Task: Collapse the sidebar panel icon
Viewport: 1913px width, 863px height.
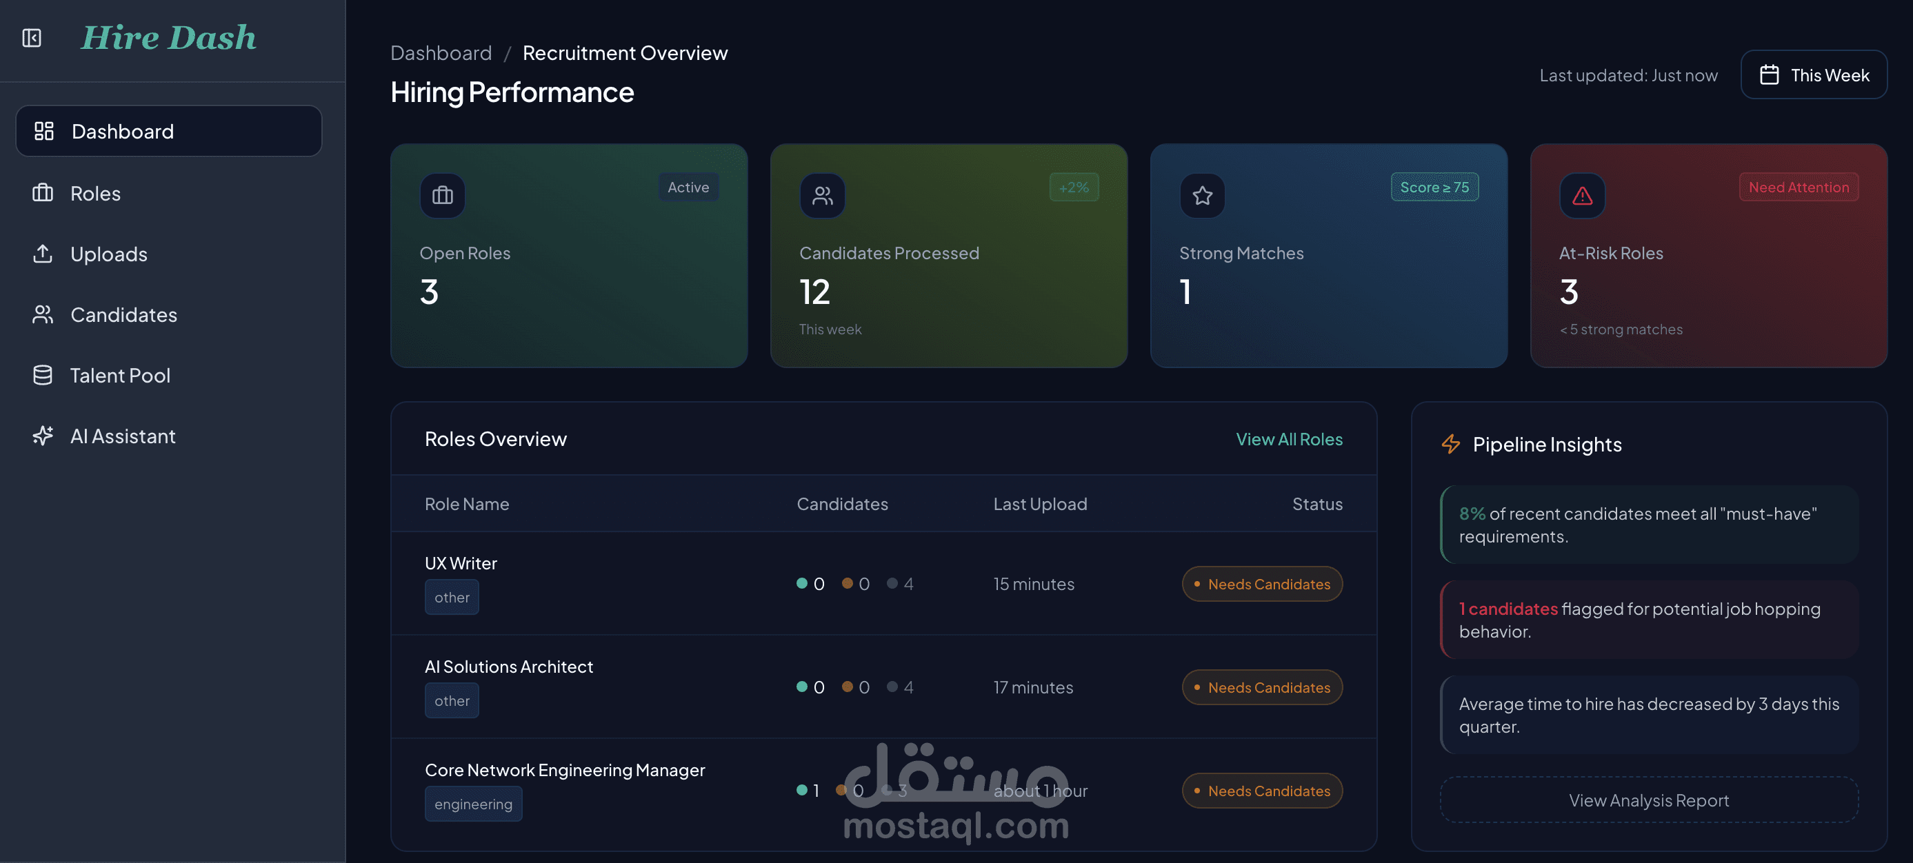Action: tap(32, 38)
